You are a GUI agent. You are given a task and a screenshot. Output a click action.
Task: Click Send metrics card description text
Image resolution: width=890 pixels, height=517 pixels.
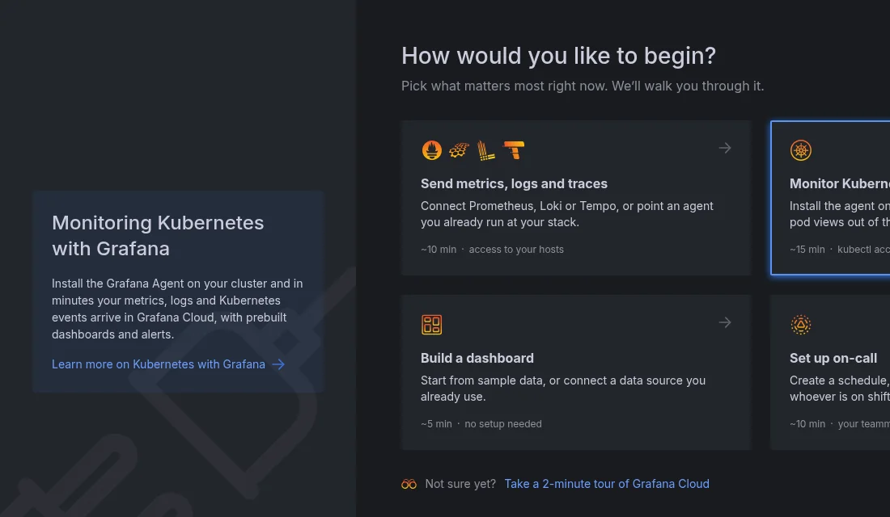[566, 214]
